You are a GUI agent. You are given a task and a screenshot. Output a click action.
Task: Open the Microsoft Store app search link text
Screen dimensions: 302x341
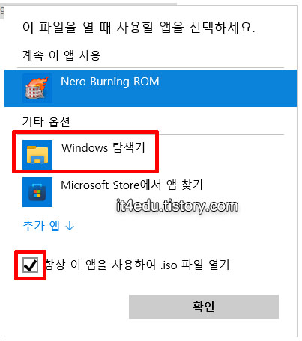tap(132, 185)
